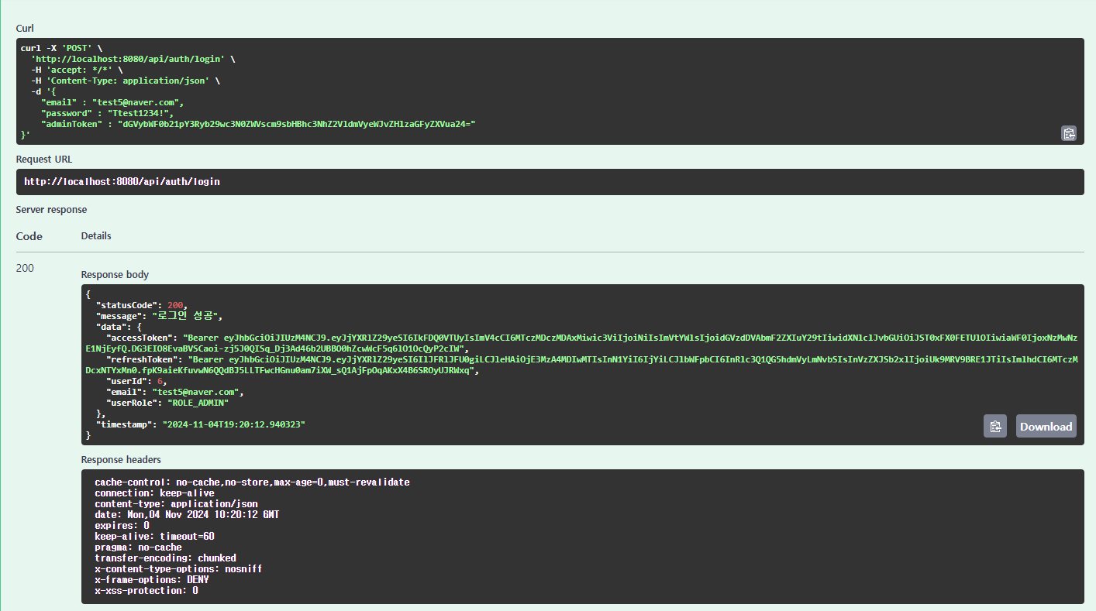Click the 'accept: */*' header line
This screenshot has width=1096, height=611.
77,70
